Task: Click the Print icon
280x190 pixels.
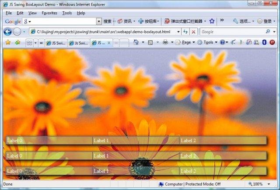Action: pyautogui.click(x=165, y=42)
